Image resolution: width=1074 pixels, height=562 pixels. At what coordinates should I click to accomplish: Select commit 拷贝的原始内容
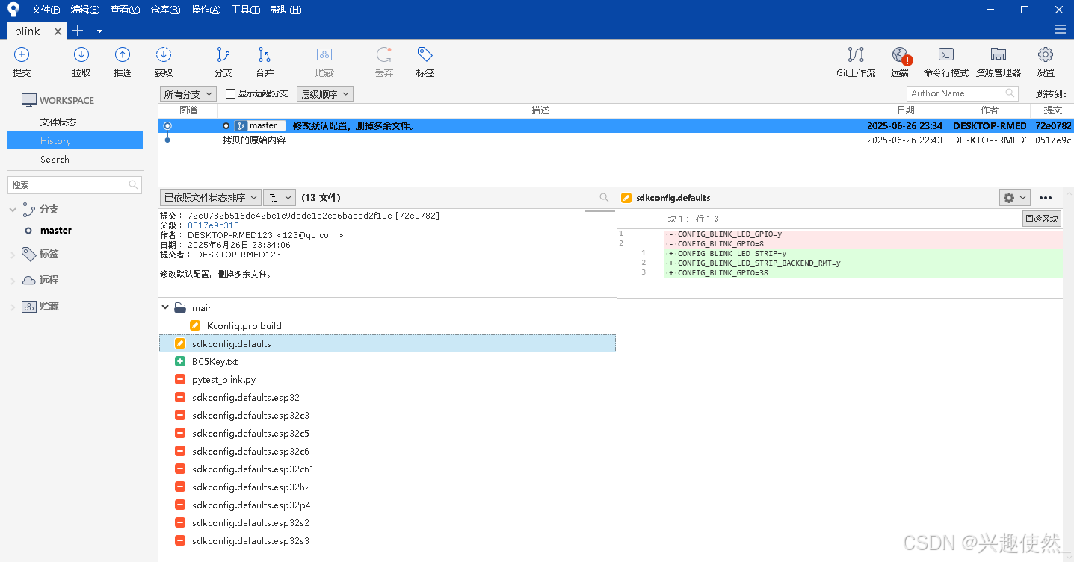click(616, 140)
